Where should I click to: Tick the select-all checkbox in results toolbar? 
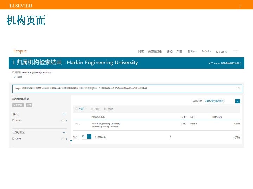pos(77,109)
